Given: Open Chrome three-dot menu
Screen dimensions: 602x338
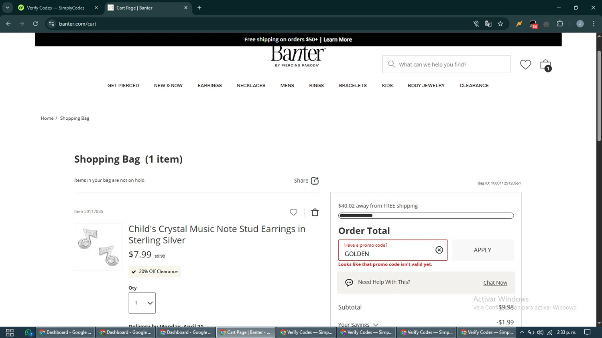Looking at the screenshot, I should 594,24.
